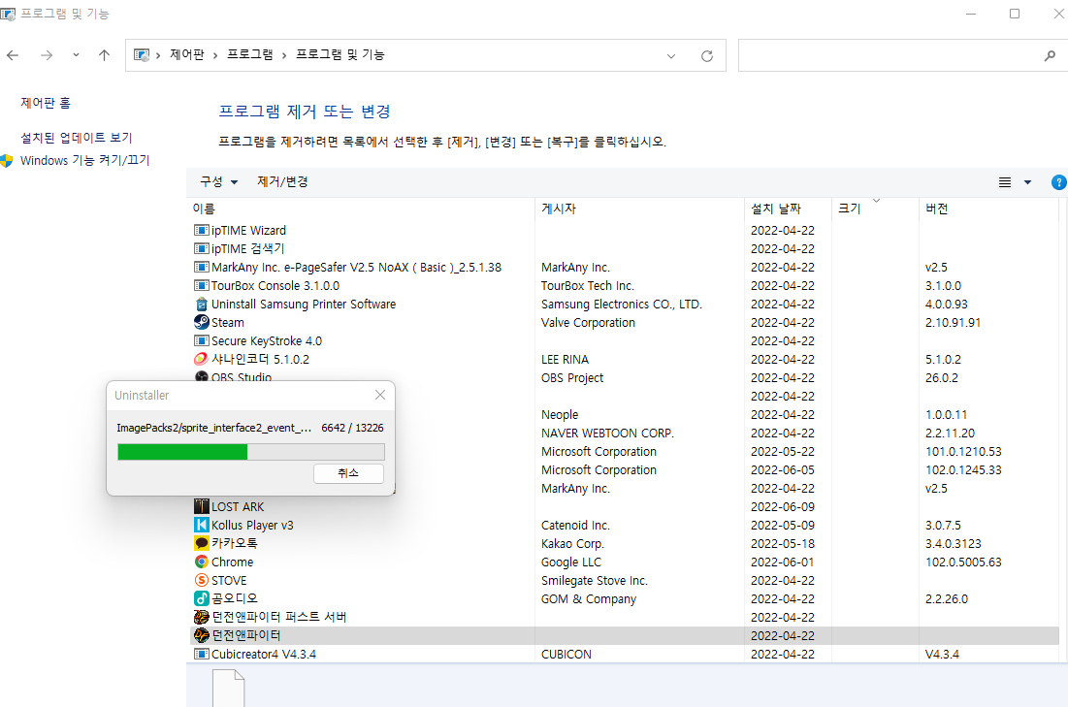Click version text '2.10.91.91'

coord(953,323)
